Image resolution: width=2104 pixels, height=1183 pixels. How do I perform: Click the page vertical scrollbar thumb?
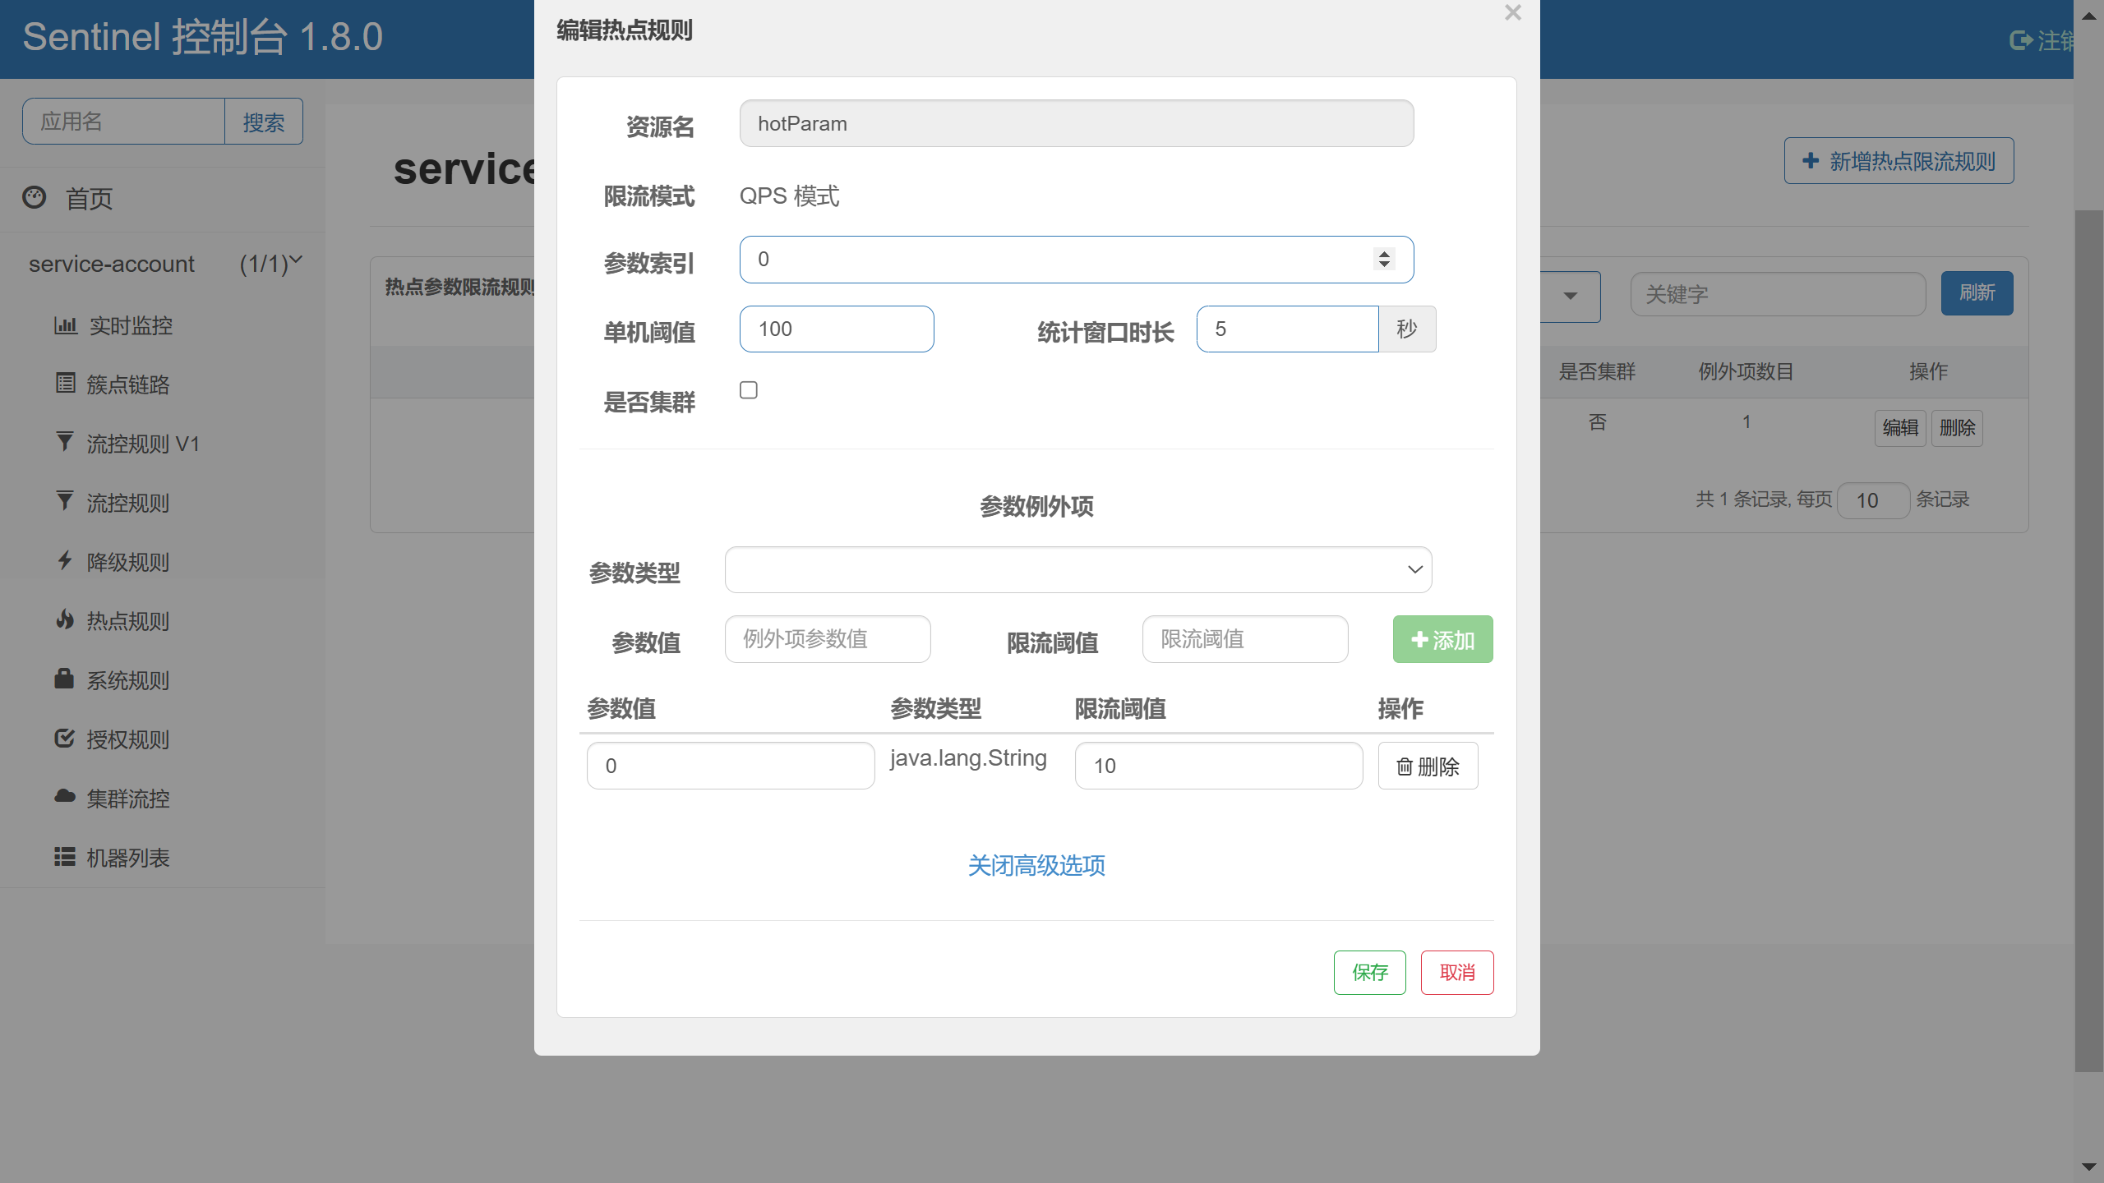click(x=2088, y=641)
